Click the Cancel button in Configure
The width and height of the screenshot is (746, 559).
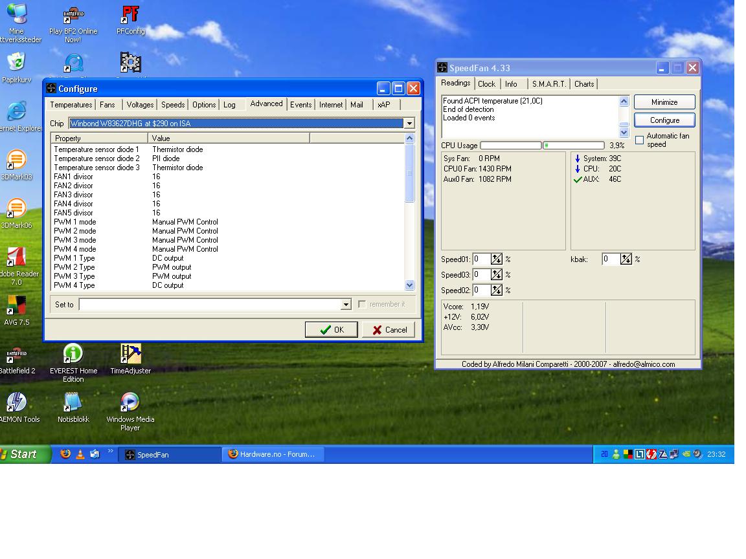click(x=389, y=329)
